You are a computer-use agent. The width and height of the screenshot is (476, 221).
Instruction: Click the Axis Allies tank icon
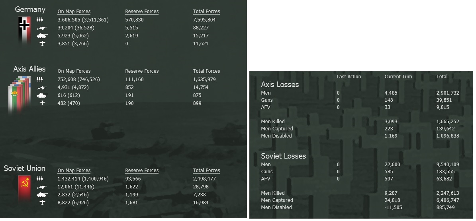point(42,95)
